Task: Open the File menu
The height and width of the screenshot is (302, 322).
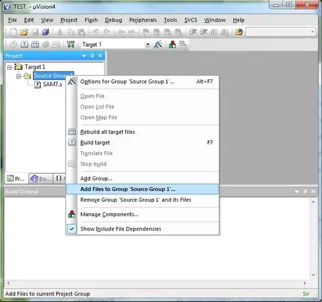Action: (x=13, y=20)
